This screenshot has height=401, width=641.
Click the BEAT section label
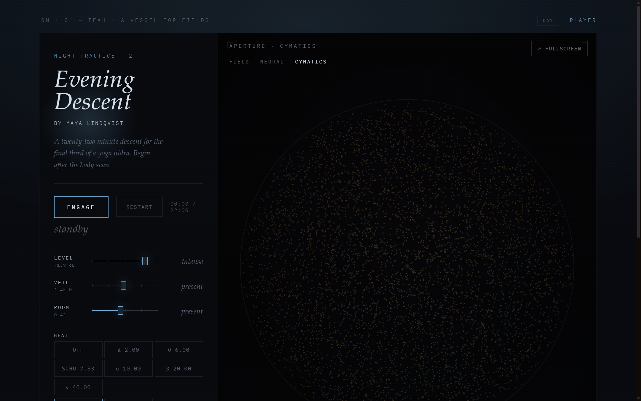[x=61, y=335]
